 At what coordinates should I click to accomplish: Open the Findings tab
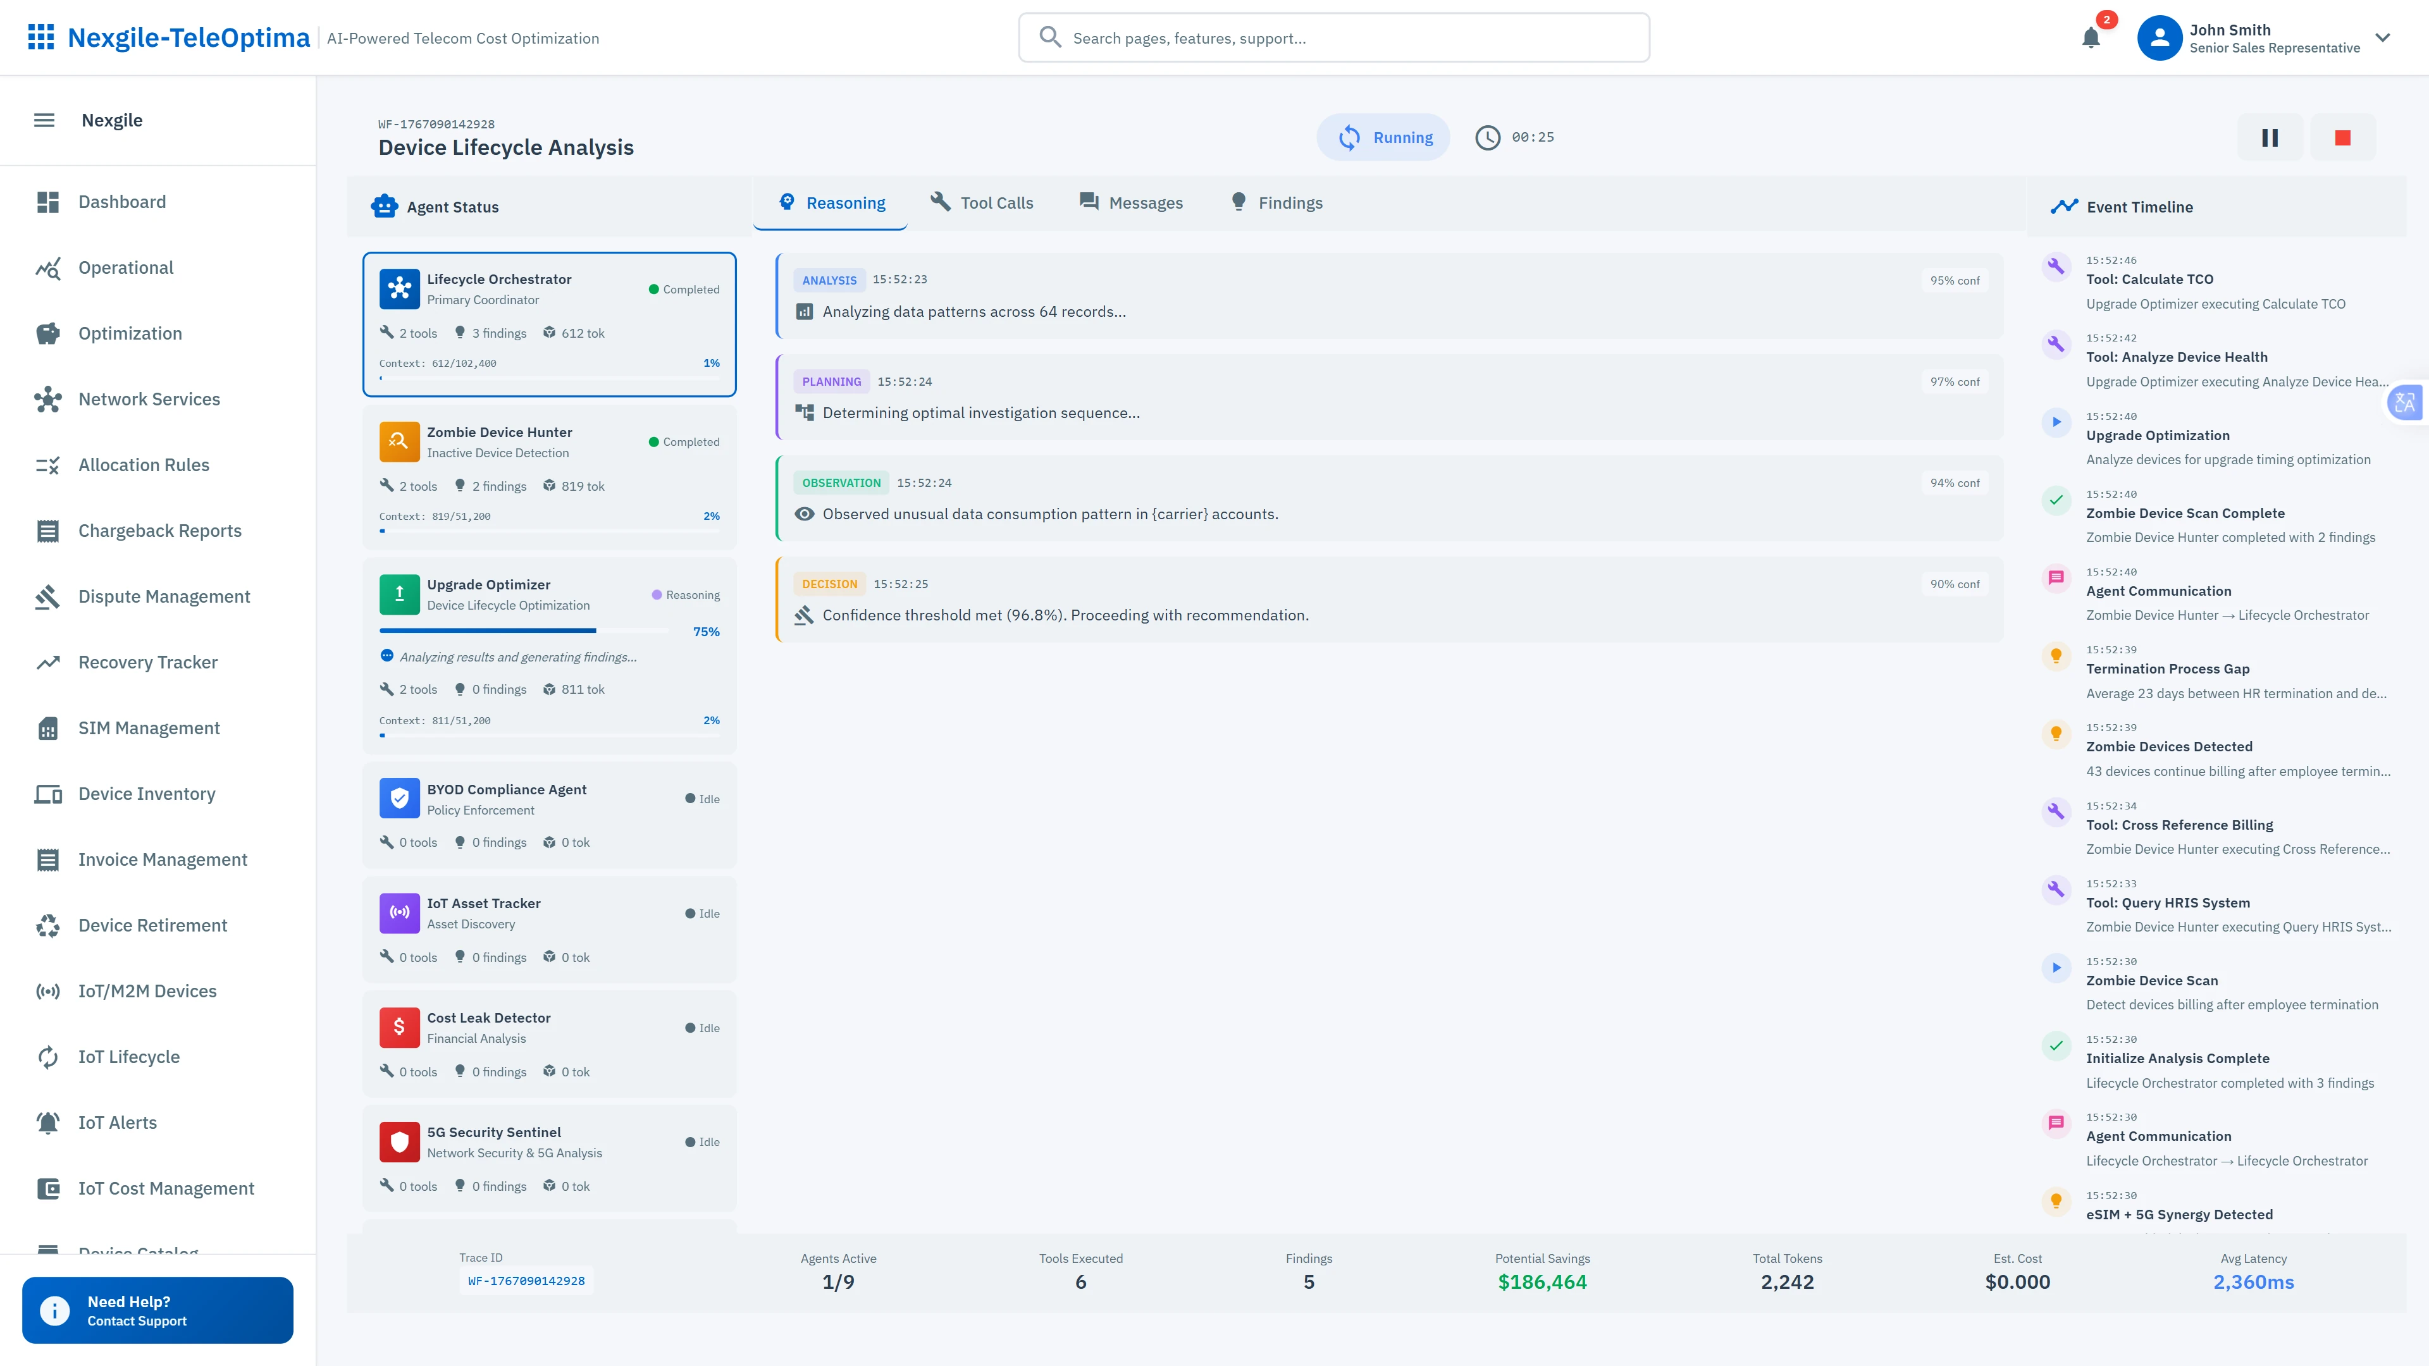click(x=1275, y=202)
